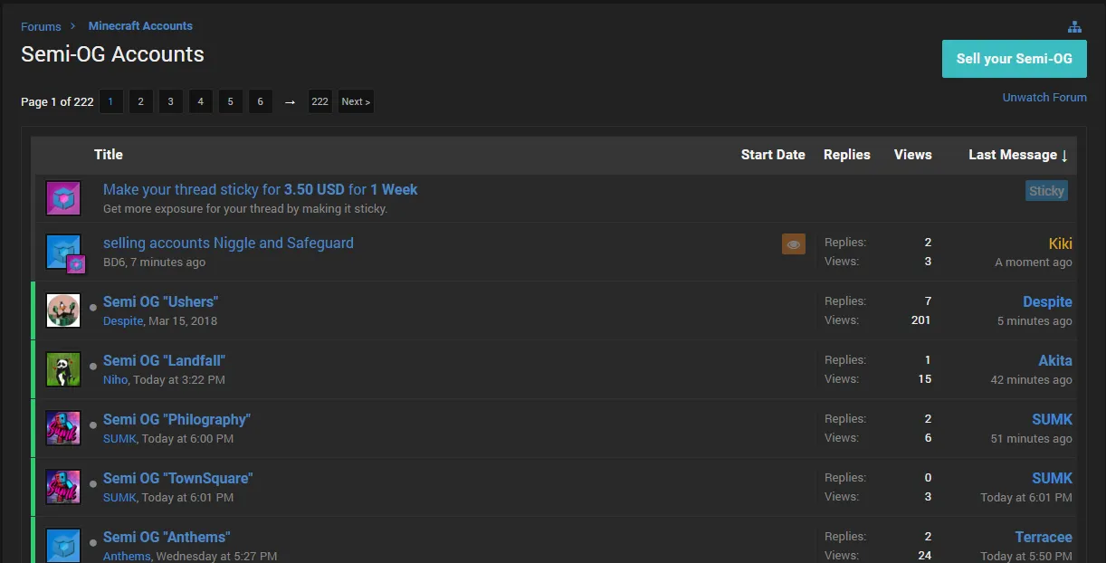Sort threads by Views

(x=912, y=155)
